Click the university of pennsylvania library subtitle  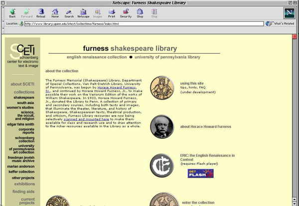(167, 57)
